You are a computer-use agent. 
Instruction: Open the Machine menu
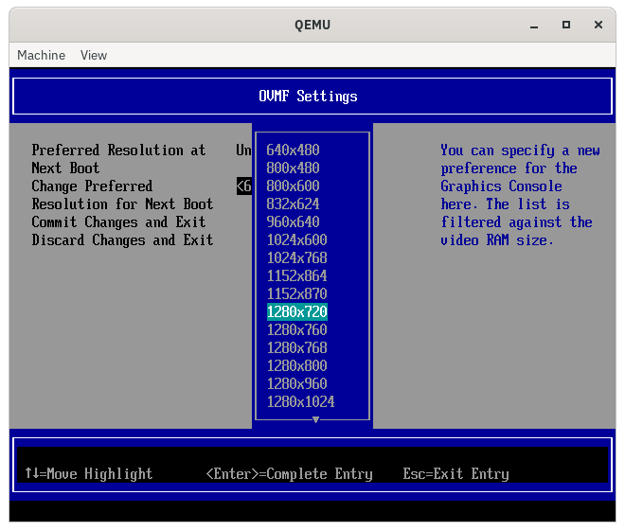(41, 55)
